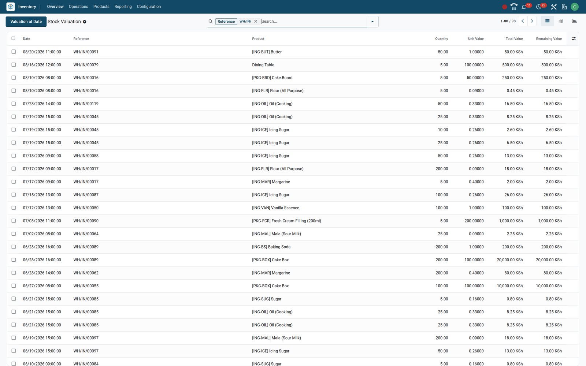Tick the checkbox for the Dining Table row
The height and width of the screenshot is (366, 586).
[x=14, y=65]
